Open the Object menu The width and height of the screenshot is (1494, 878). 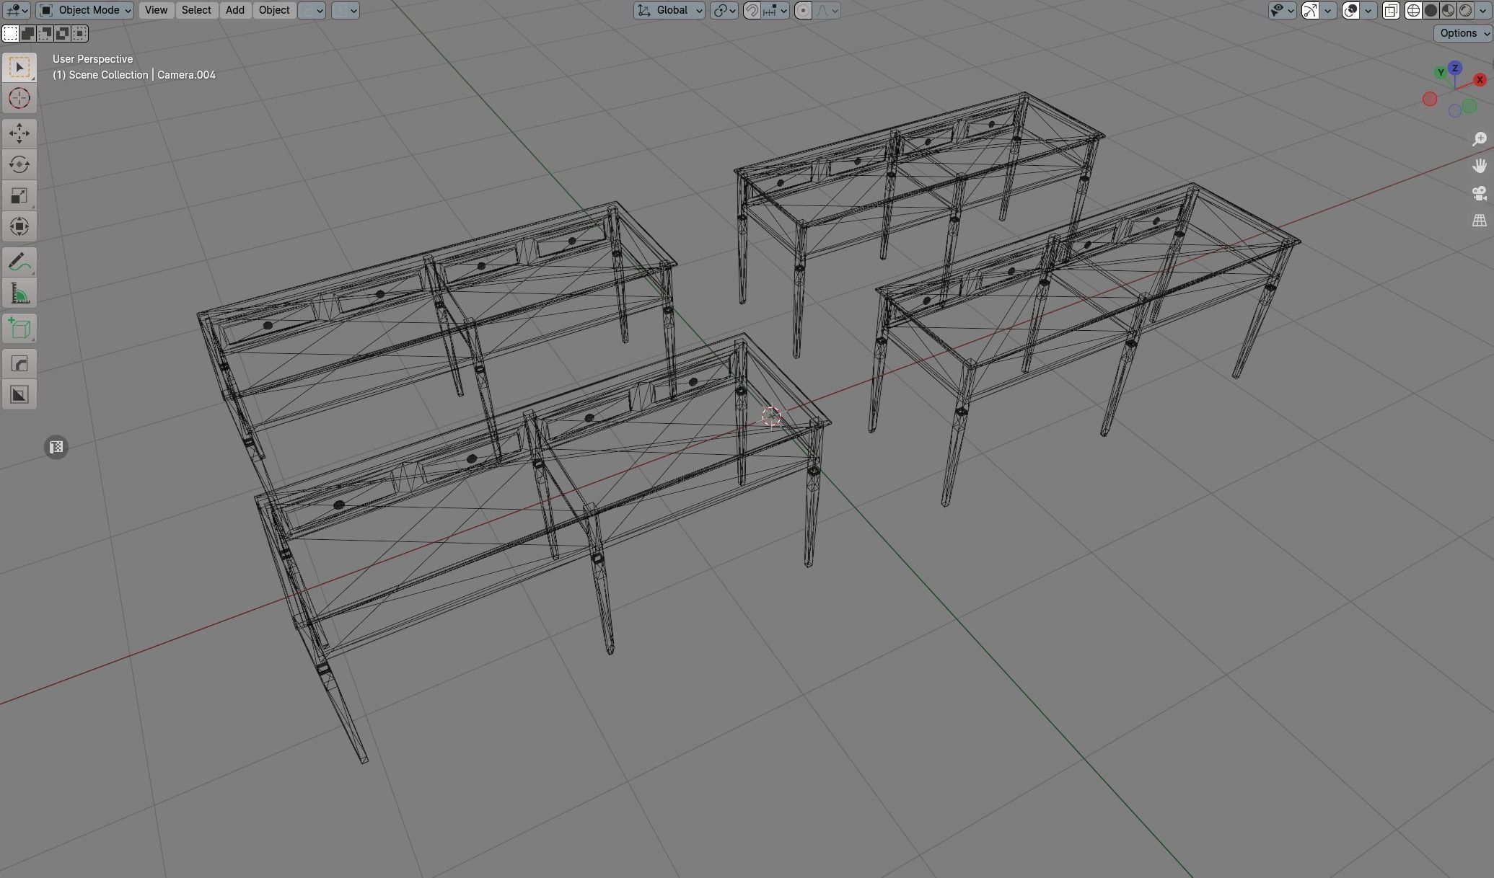[x=274, y=10]
